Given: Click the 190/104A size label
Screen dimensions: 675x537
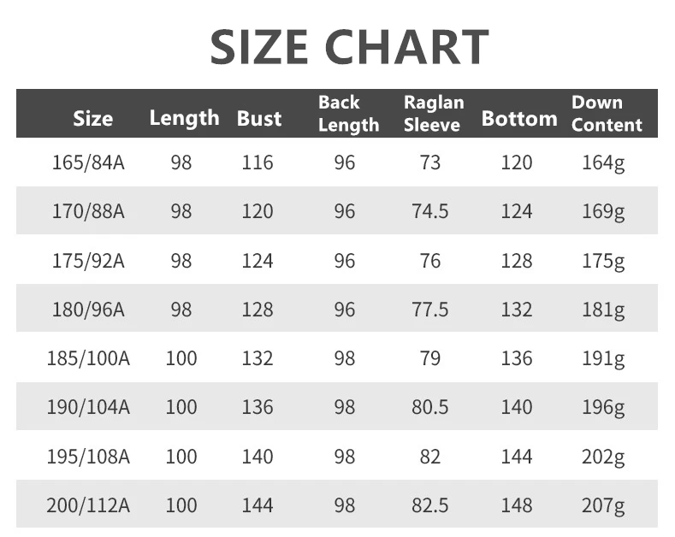Looking at the screenshot, I should (x=88, y=407).
